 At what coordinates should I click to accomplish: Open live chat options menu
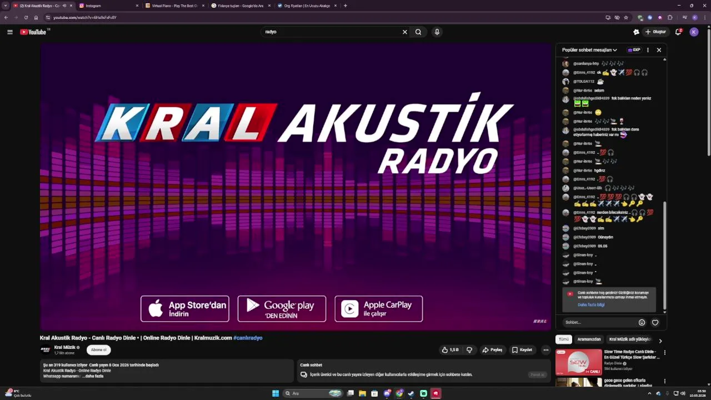point(648,50)
